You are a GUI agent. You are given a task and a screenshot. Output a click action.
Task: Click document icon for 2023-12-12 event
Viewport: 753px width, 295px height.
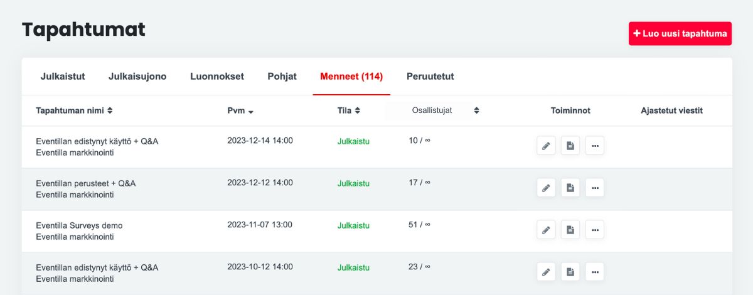tap(570, 188)
